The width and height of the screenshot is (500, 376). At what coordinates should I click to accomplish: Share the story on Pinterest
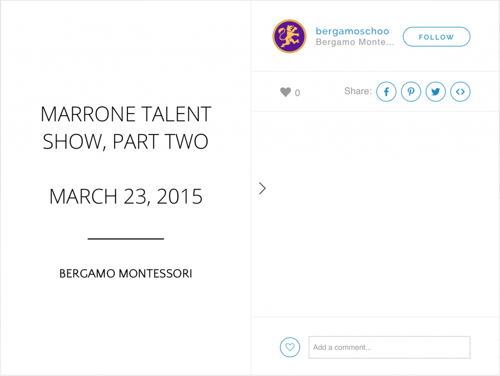(411, 92)
